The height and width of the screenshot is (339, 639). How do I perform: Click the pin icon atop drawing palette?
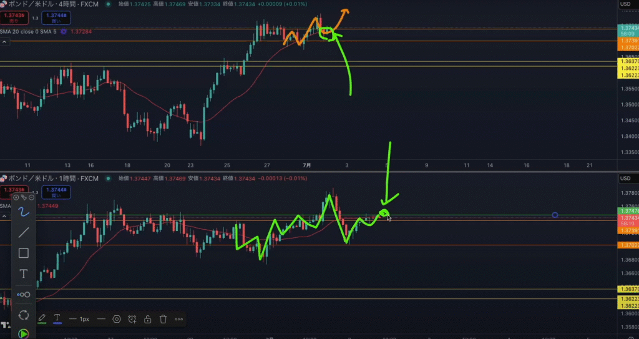(24, 197)
